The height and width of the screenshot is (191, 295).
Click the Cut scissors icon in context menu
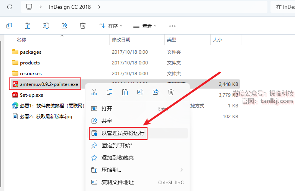tap(94, 92)
